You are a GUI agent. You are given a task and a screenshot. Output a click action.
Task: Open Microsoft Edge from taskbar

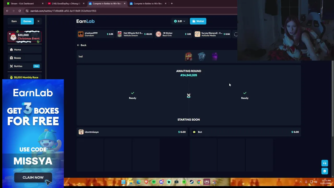point(139,182)
